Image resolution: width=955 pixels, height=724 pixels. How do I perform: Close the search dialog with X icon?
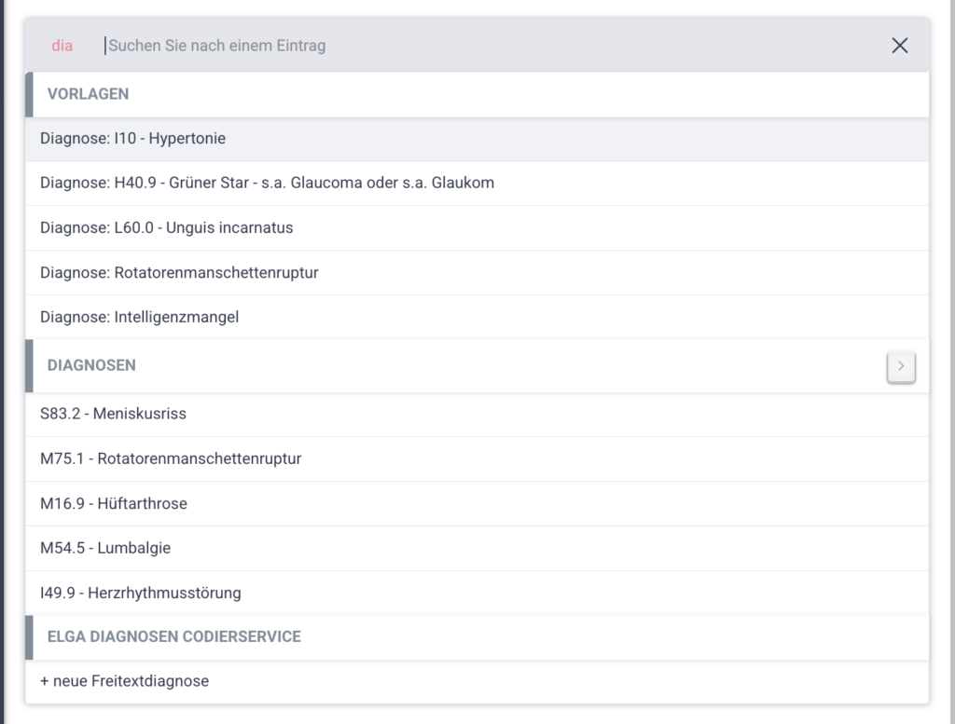click(899, 46)
